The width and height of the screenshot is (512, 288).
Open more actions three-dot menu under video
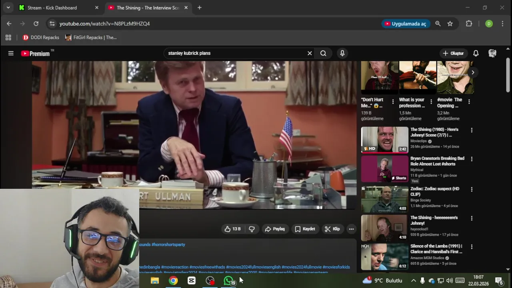(351, 229)
